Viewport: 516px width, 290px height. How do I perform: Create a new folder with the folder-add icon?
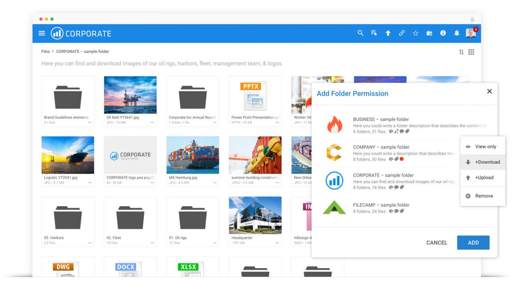(x=429, y=33)
